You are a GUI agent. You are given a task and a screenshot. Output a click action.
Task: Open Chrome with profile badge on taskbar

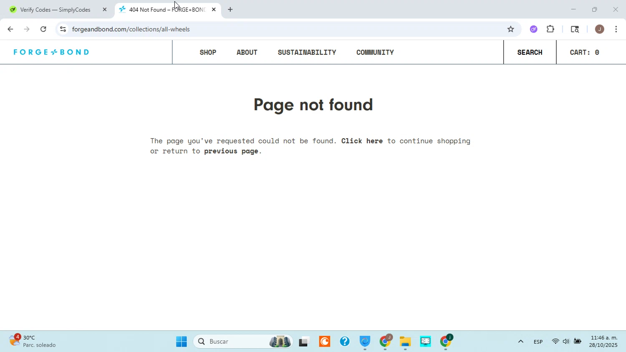pyautogui.click(x=386, y=342)
